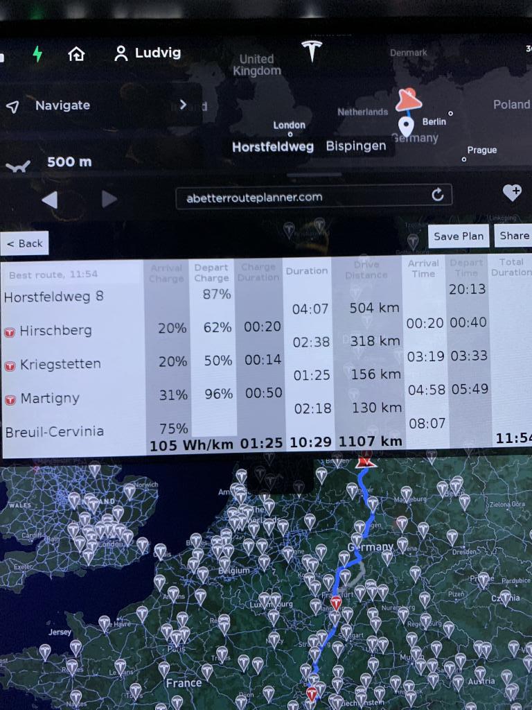Viewport: 532px width, 710px height.
Task: Tap the red Tesla icon beside Hirschberg
Action: point(10,333)
